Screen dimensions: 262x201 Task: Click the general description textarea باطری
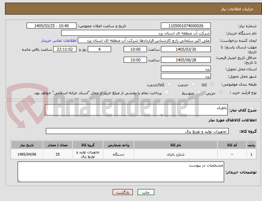tap(136, 110)
